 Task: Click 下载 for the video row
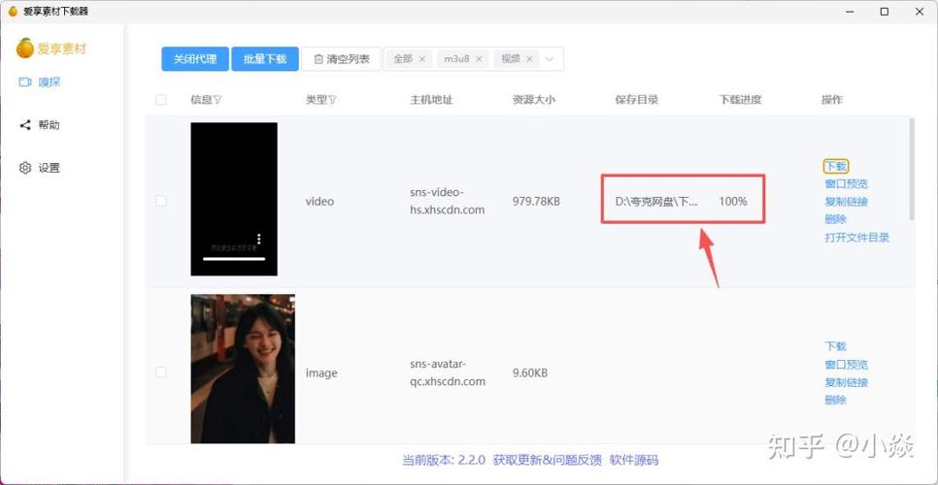(836, 166)
